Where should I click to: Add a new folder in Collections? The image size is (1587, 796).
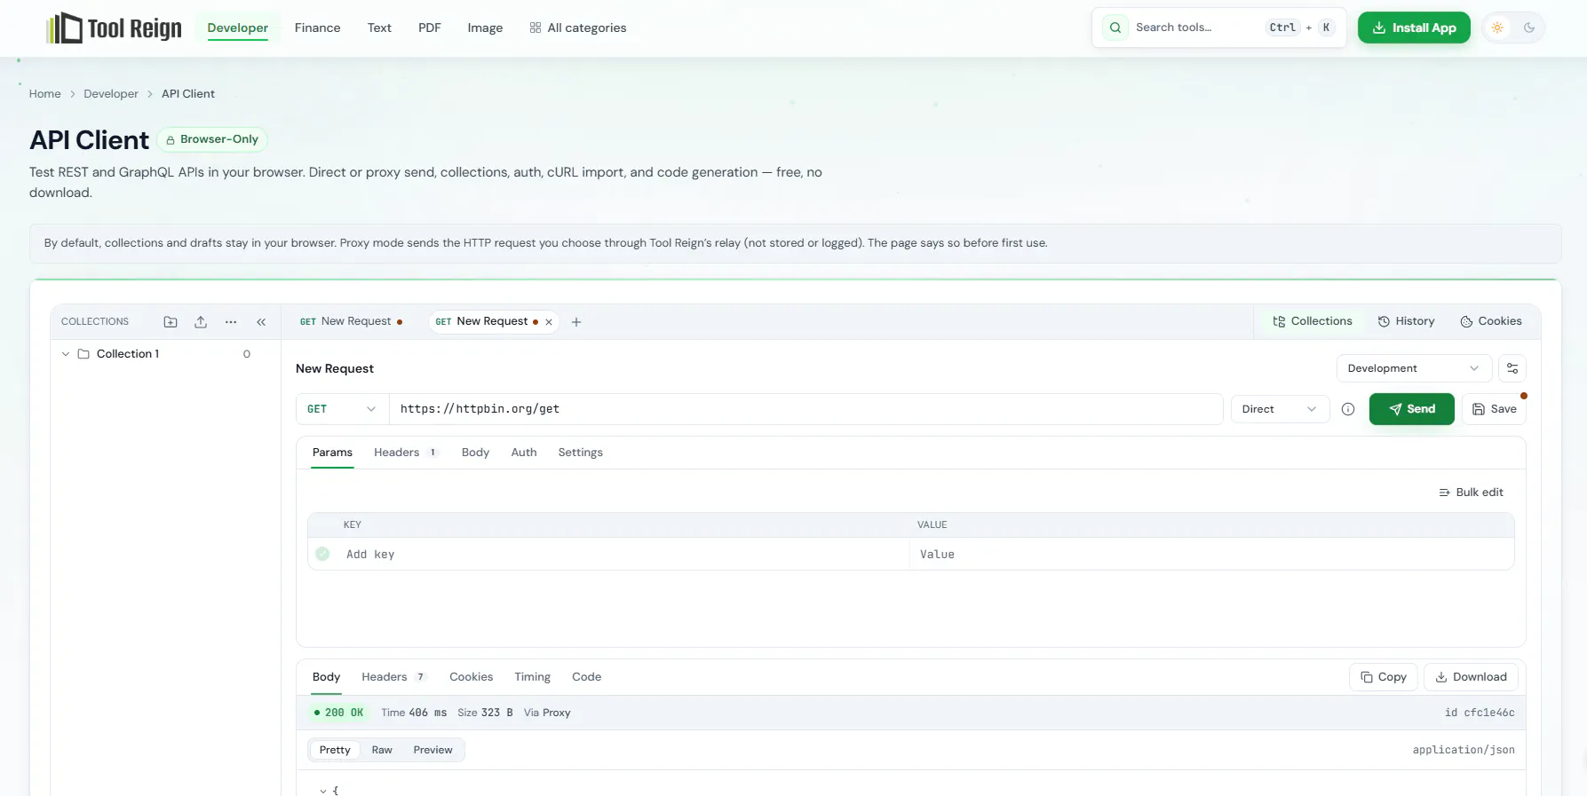pos(171,322)
